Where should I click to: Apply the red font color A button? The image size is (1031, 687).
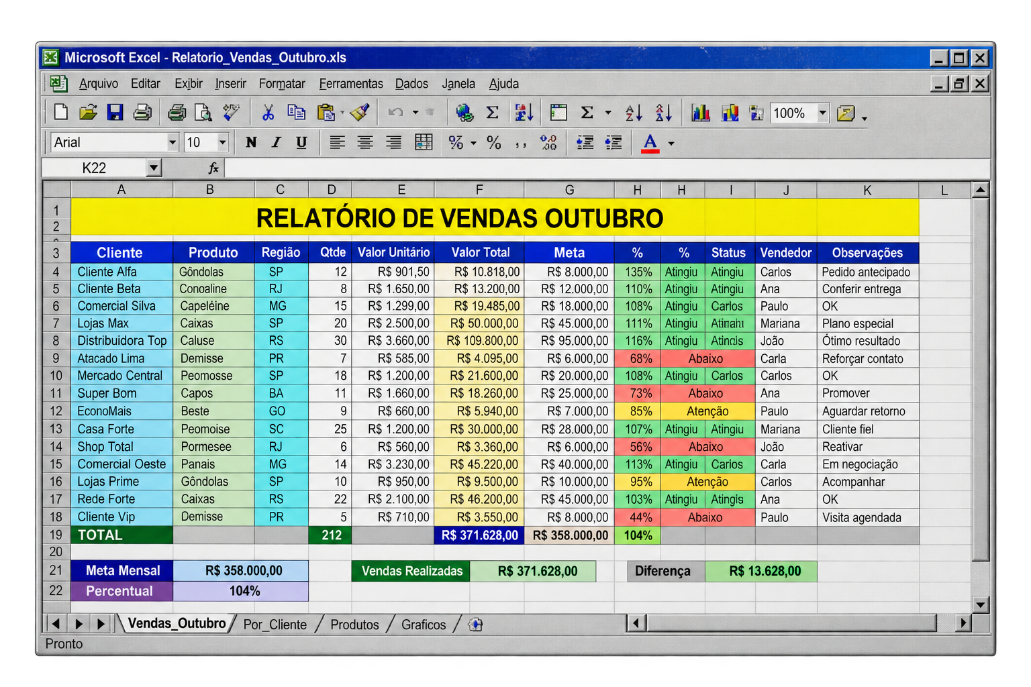[x=650, y=143]
